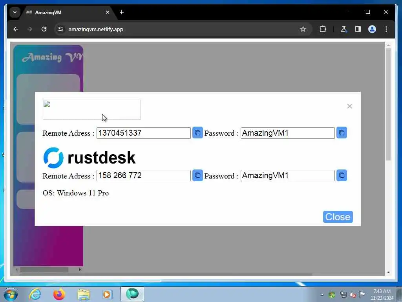Open a new browser tab
The image size is (402, 302).
point(122,12)
